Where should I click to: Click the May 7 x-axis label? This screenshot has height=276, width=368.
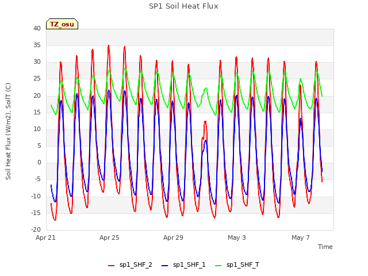pos(301,237)
